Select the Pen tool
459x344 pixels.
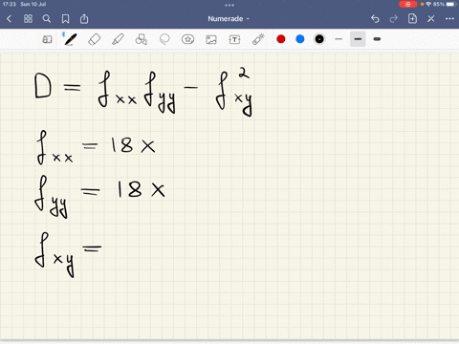tap(71, 39)
